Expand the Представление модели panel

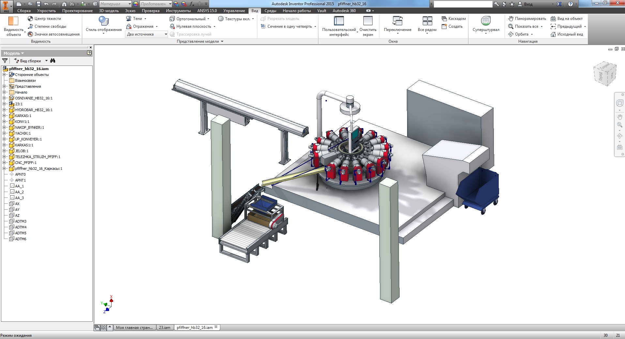200,41
